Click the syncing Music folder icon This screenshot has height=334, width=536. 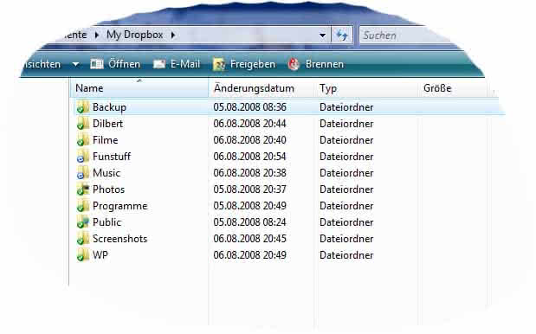click(x=82, y=173)
